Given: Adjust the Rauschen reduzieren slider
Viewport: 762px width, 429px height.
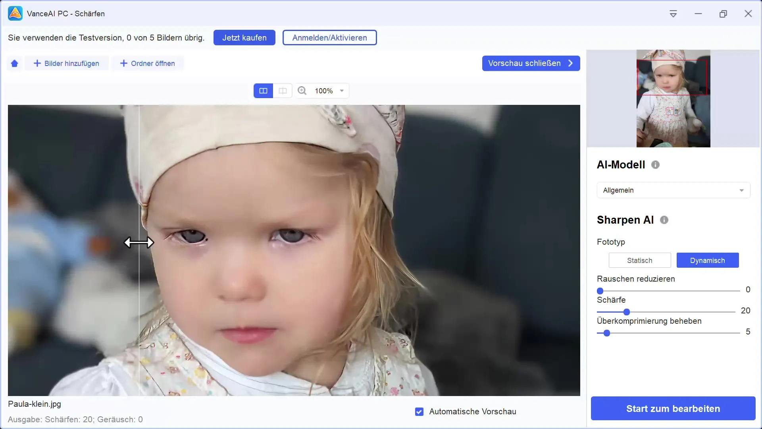Looking at the screenshot, I should (601, 291).
